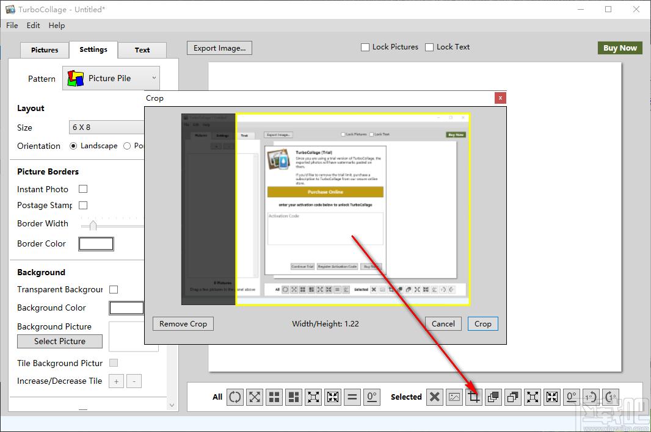Click the crop tool icon for selected picture

pyautogui.click(x=474, y=397)
